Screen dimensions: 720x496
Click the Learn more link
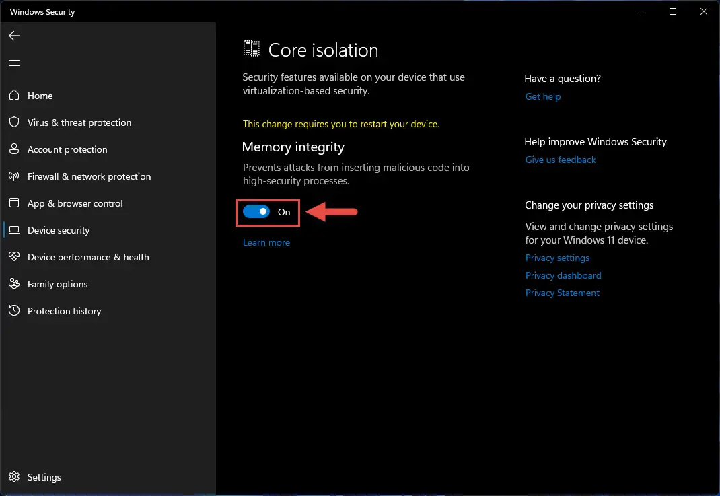click(266, 242)
